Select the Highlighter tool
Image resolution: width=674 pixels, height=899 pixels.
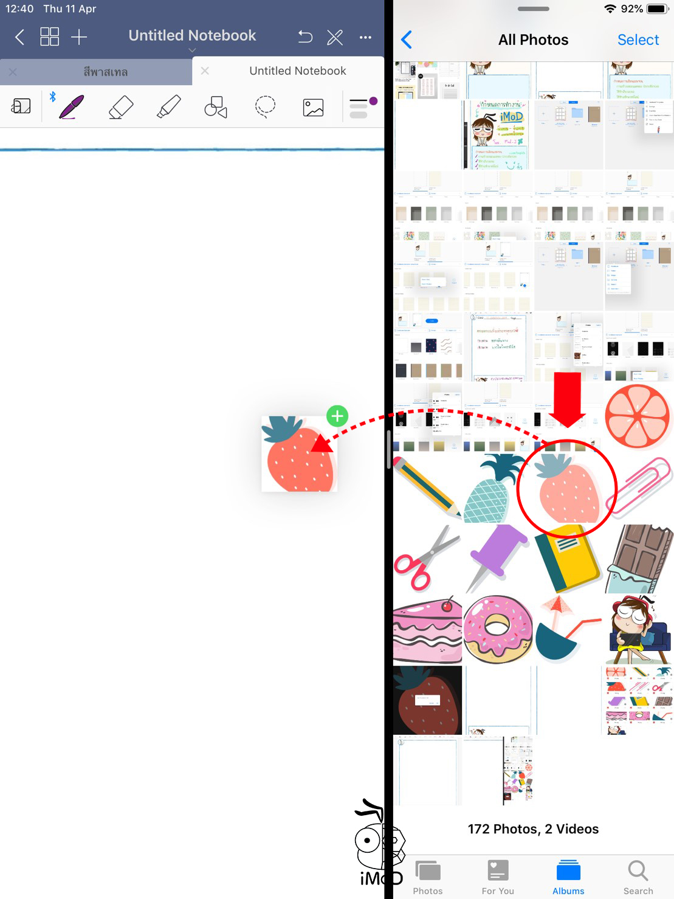[168, 107]
